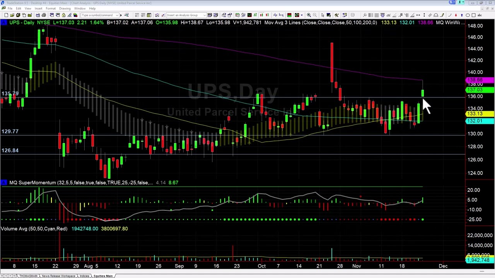Open the symbol/command dropdown arrow
Image resolution: width=495 pixels, height=278 pixels.
tap(117, 15)
